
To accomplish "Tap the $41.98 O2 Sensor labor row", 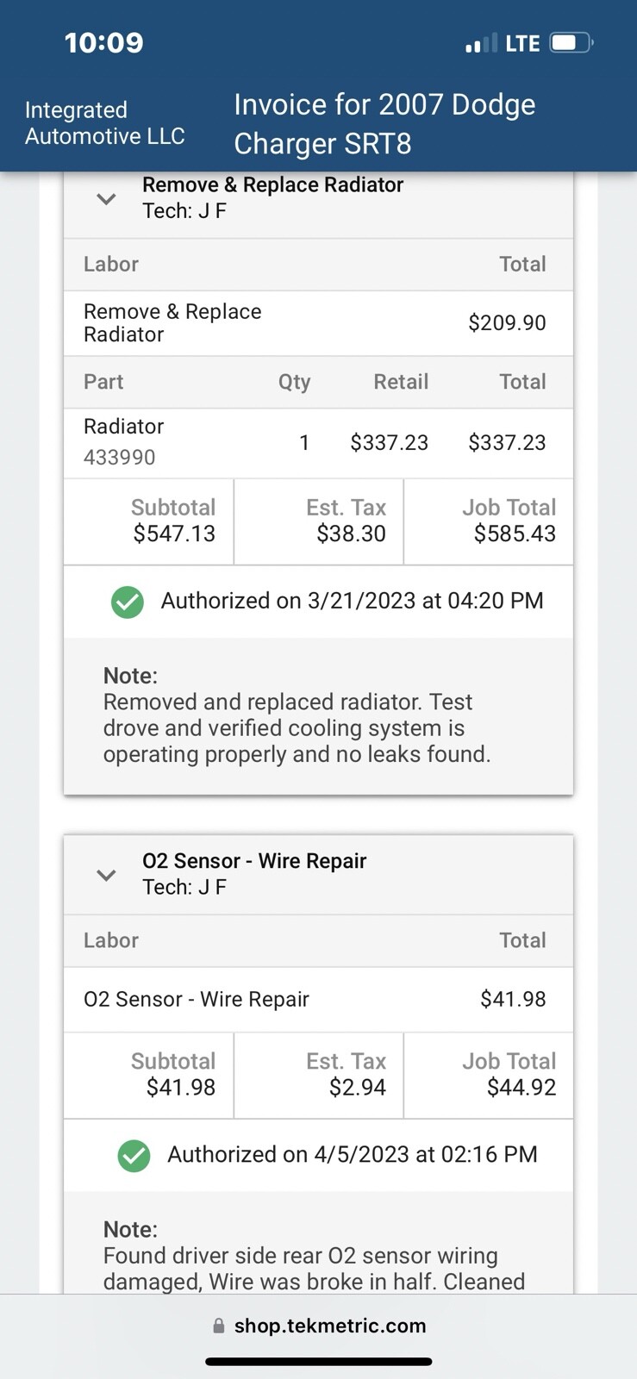I will point(318,1000).
